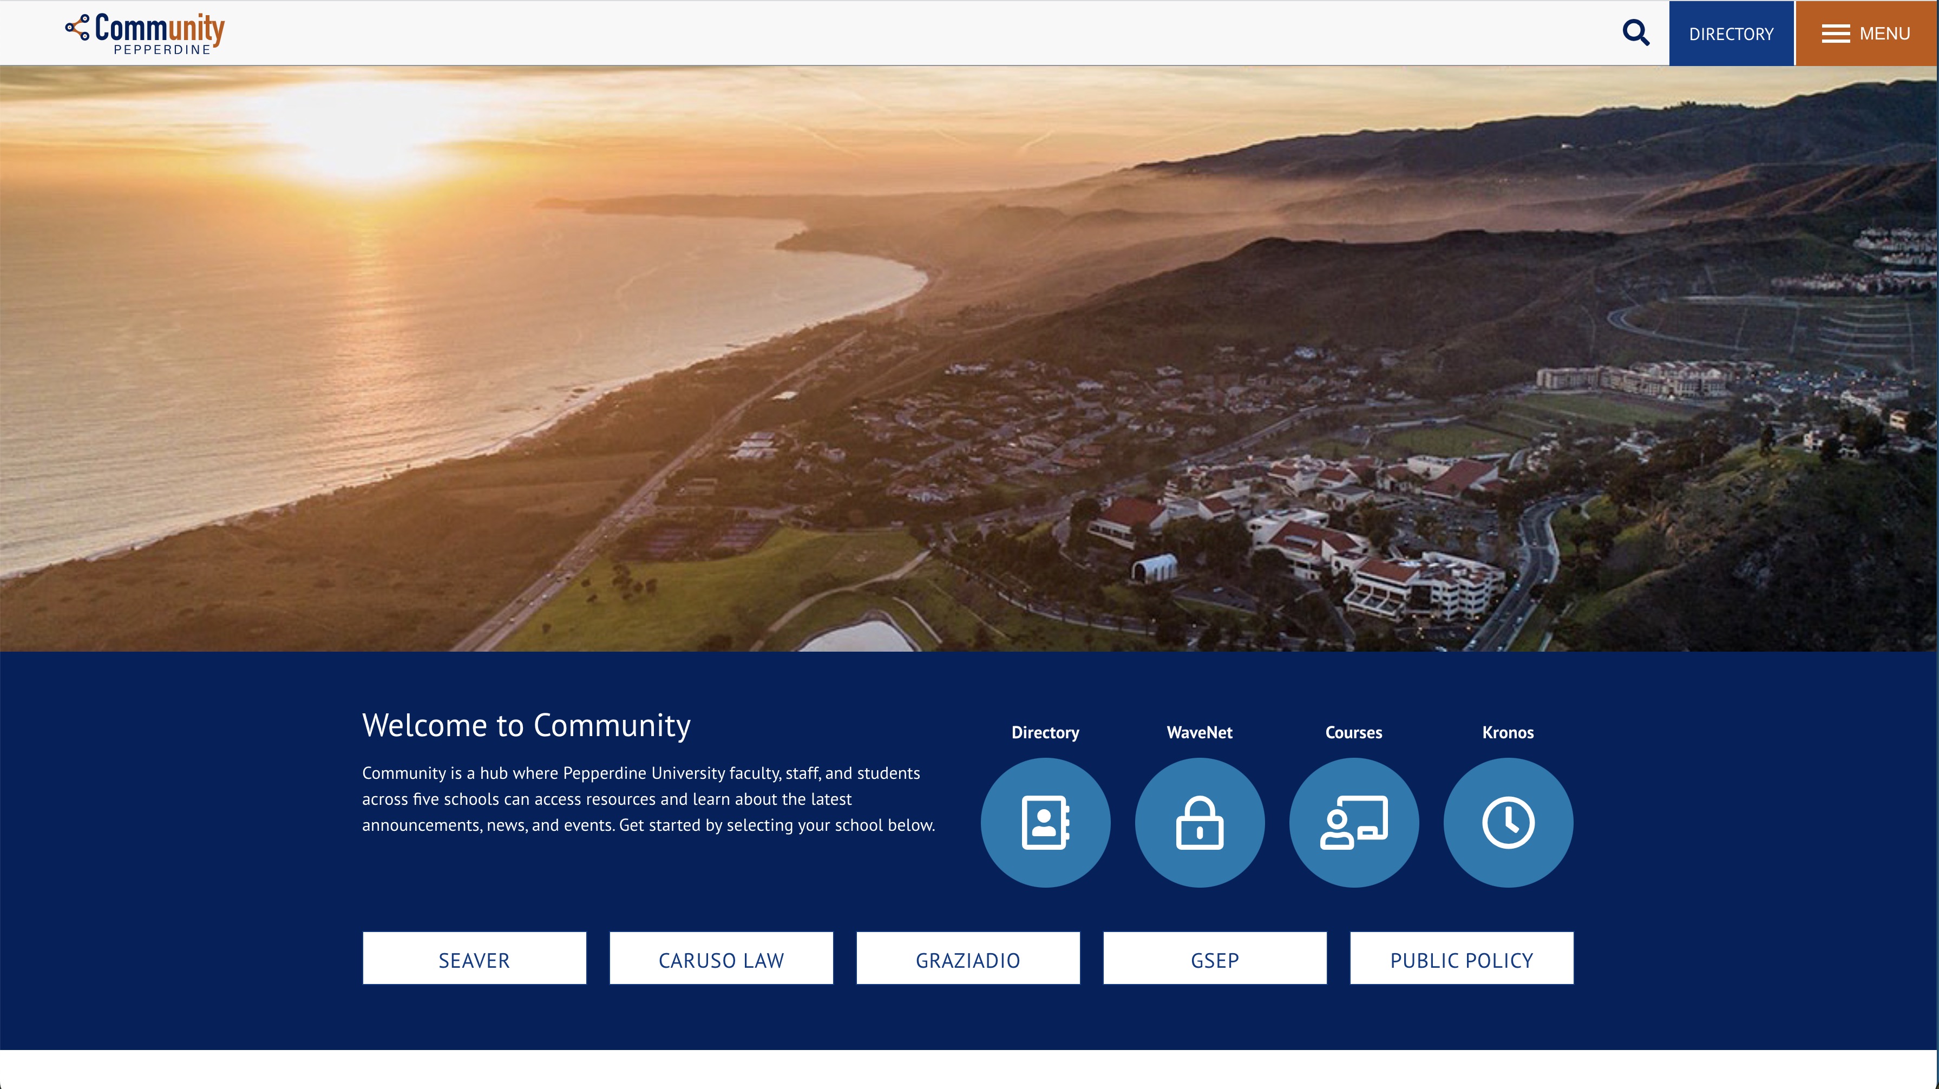Image resolution: width=1939 pixels, height=1089 pixels.
Task: Click the CARUSO LAW button
Action: point(720,958)
